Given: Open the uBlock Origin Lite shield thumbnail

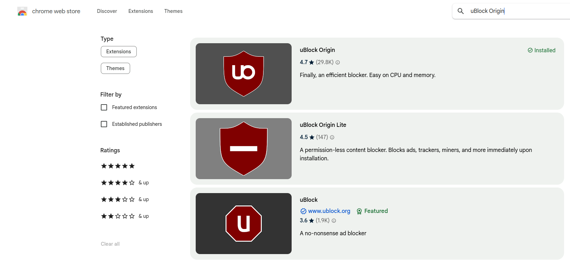Looking at the screenshot, I should 243,149.
